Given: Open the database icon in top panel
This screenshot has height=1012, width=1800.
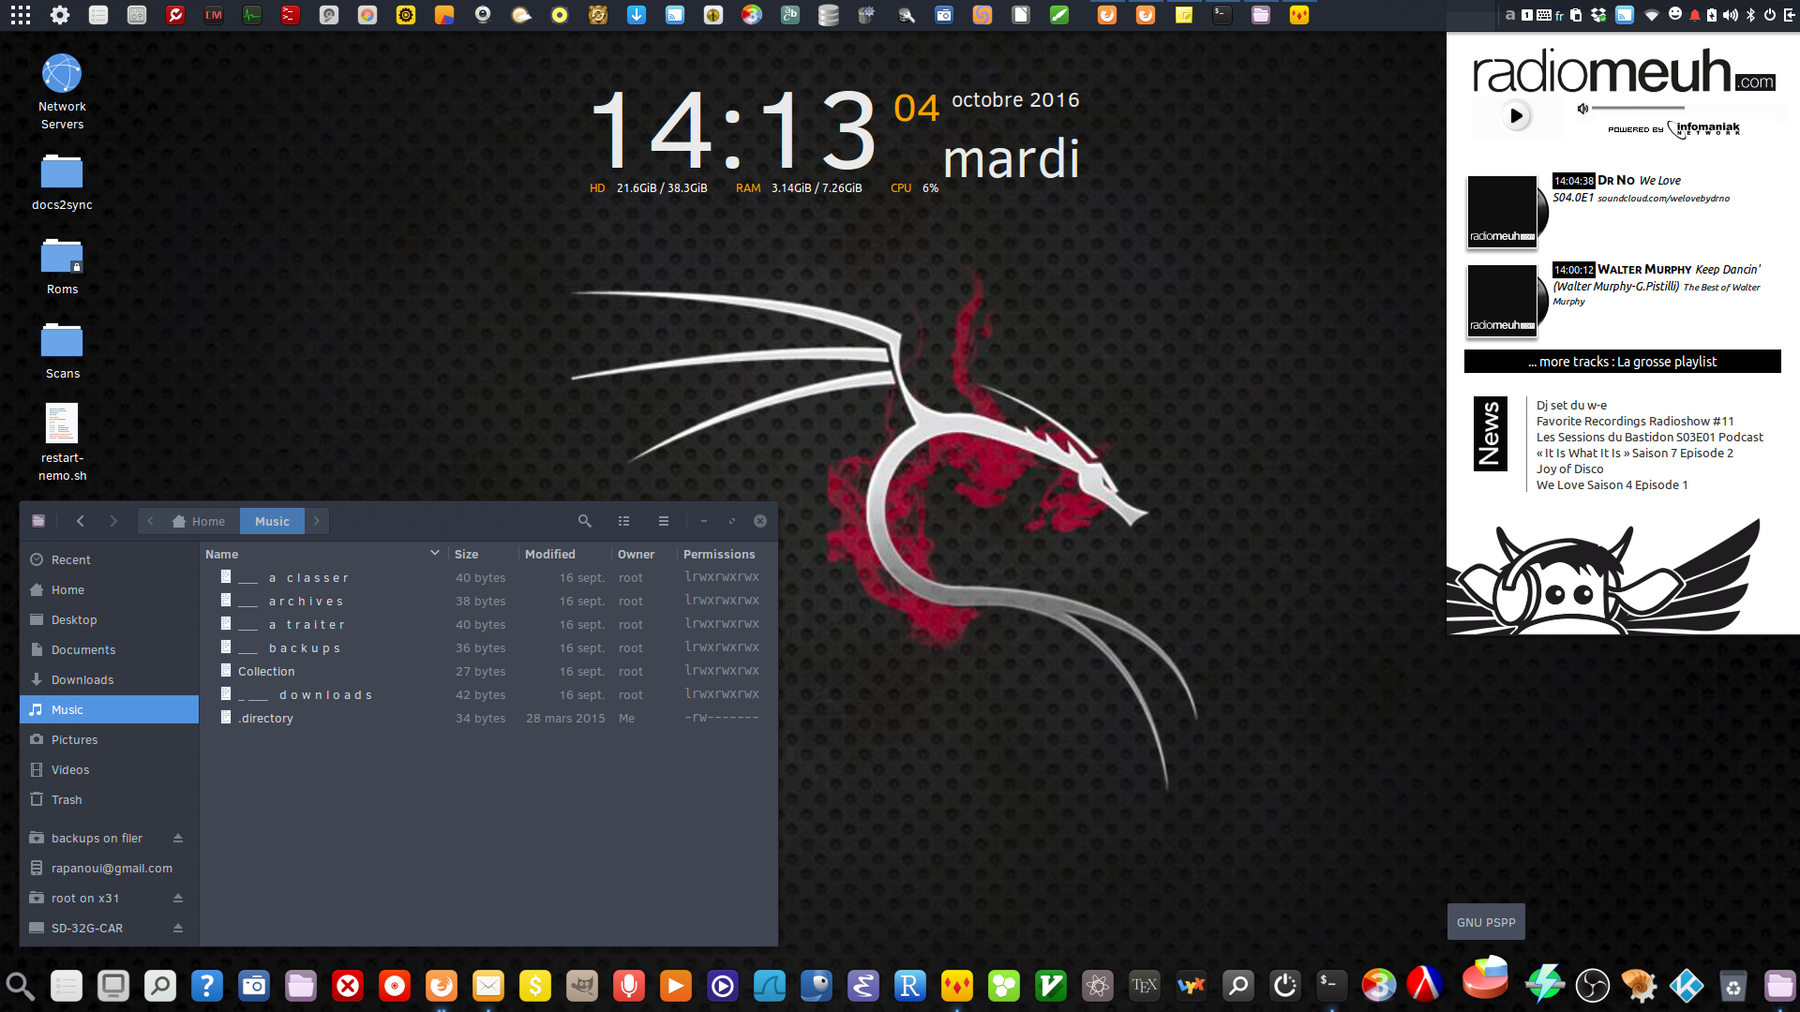Looking at the screenshot, I should [829, 15].
